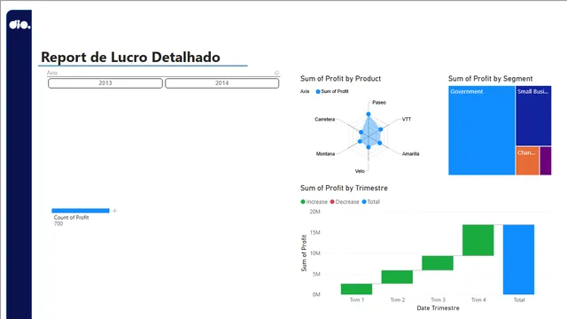Click the Sum of Profit by Segment title
567x319 pixels.
490,79
